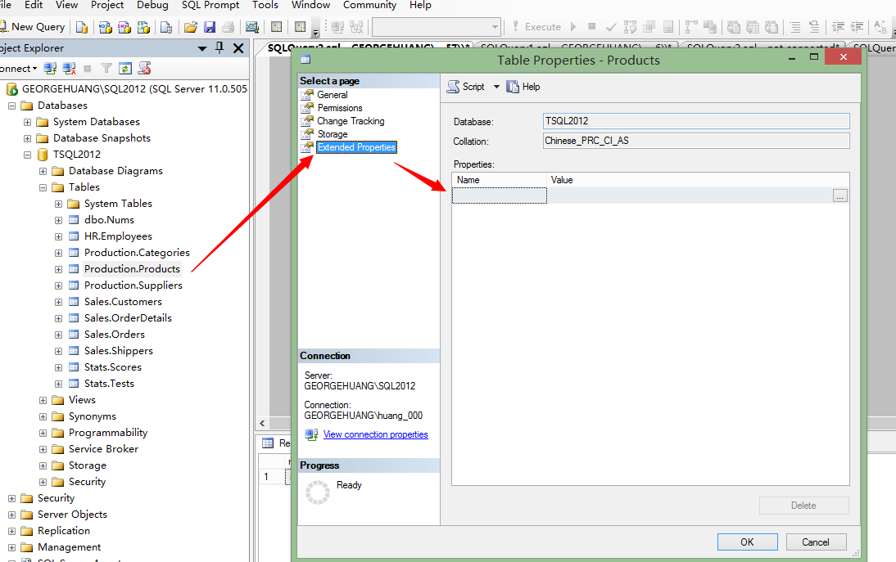Expand the Sales.Orders table node
Image resolution: width=896 pixels, height=562 pixels.
coord(58,335)
